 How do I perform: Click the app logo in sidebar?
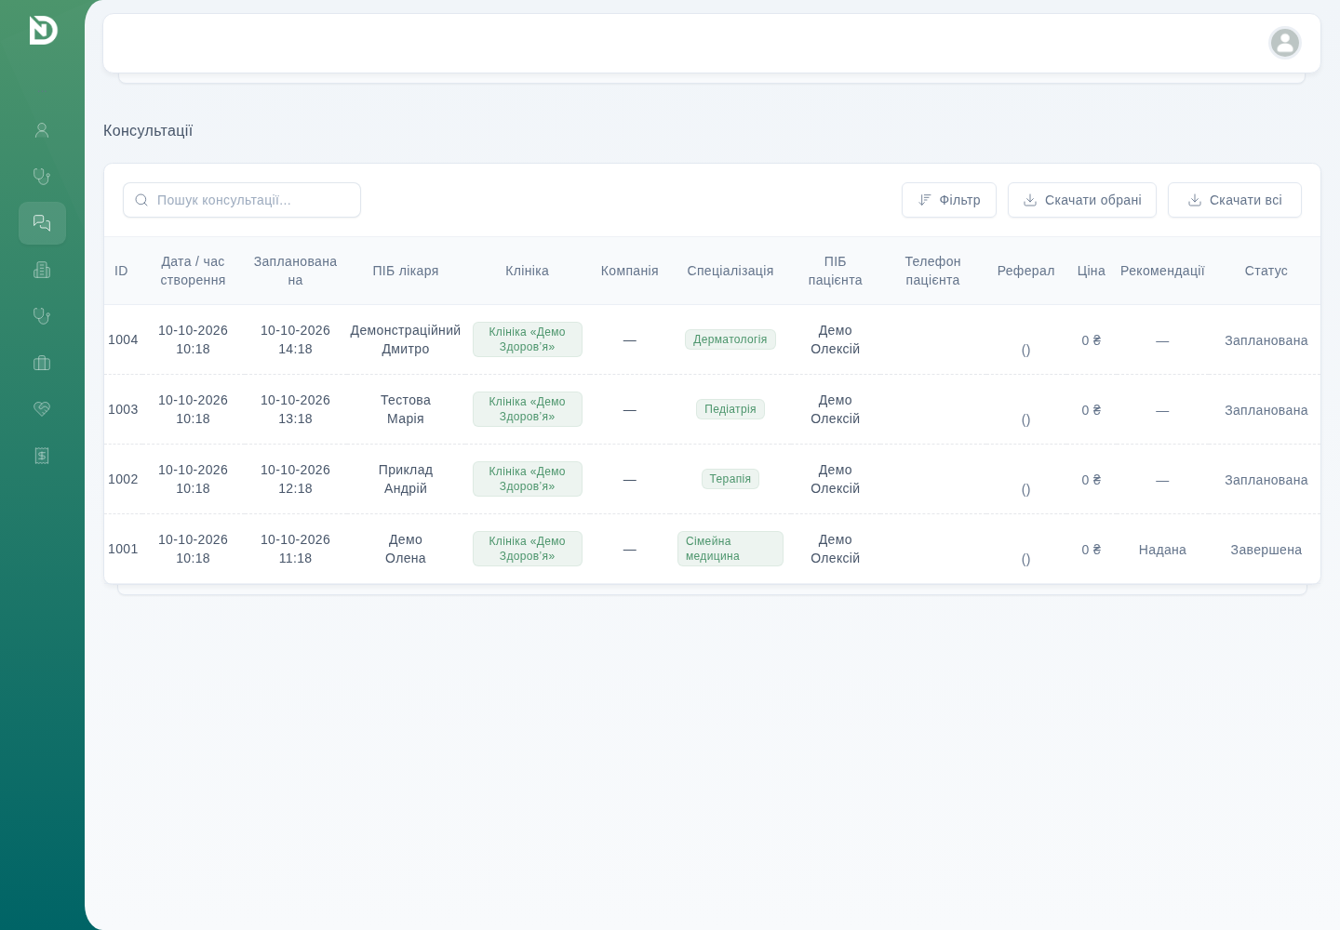43,31
